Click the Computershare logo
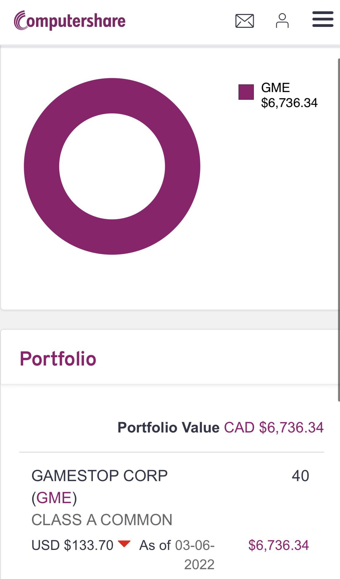 point(70,21)
